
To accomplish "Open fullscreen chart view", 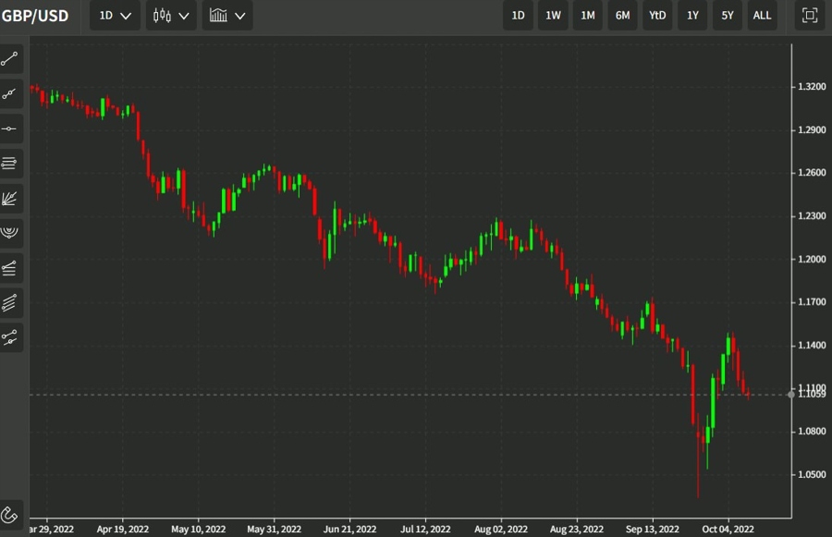I will pyautogui.click(x=810, y=16).
